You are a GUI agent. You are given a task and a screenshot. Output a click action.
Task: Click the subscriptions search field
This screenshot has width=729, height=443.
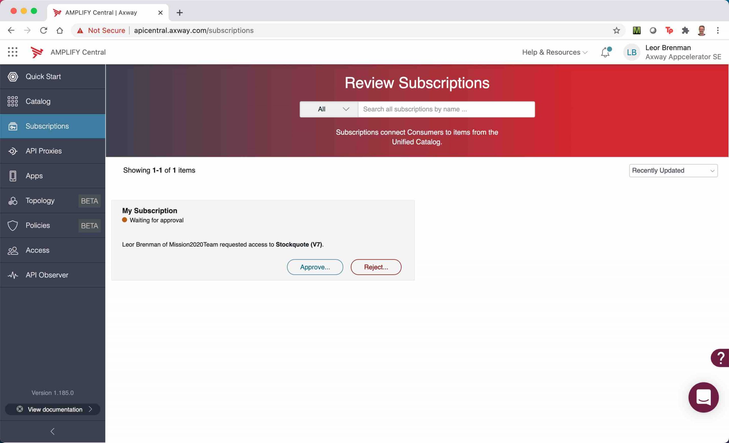pos(447,109)
